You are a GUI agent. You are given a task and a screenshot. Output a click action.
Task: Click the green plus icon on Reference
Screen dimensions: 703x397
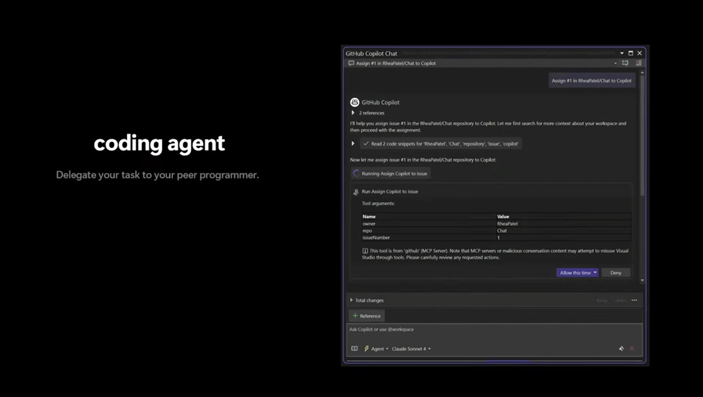coord(355,316)
